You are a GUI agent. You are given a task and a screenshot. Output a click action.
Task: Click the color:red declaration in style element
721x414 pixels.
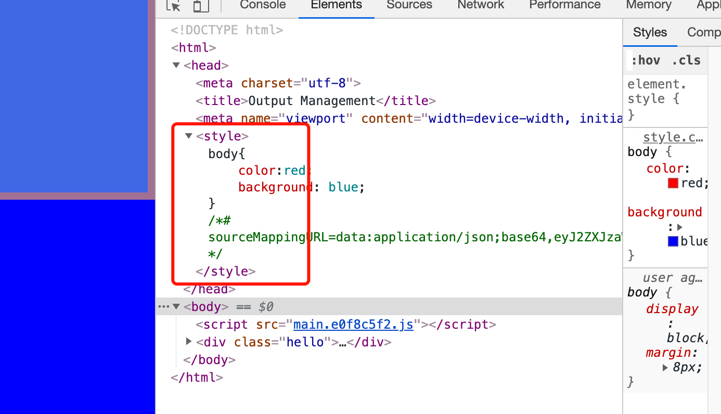275,171
